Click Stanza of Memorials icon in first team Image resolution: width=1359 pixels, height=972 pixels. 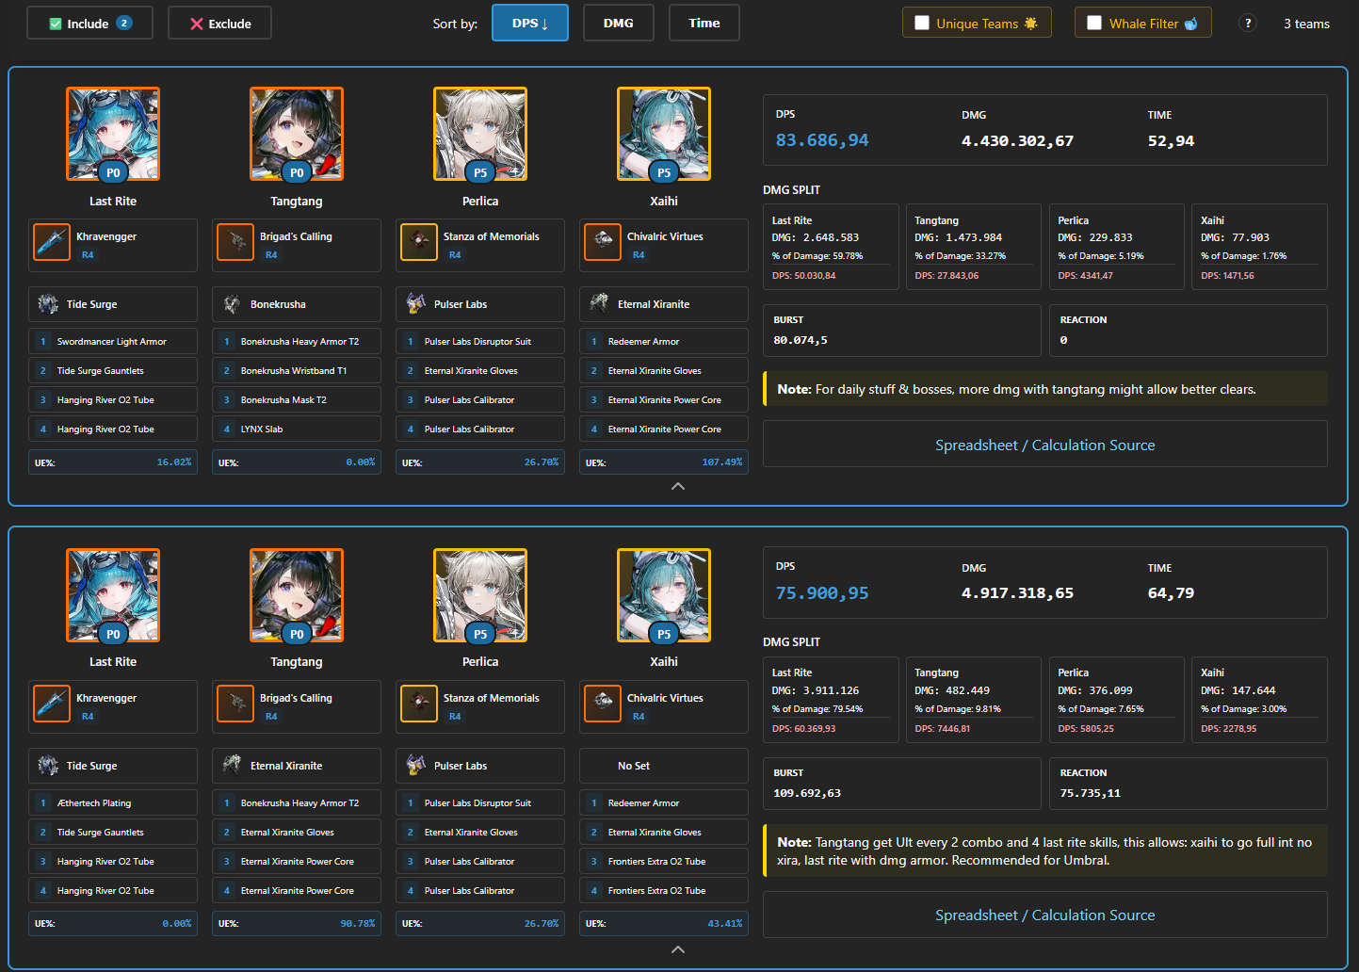point(419,242)
